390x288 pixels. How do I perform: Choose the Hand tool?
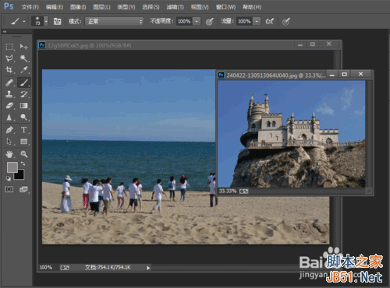point(9,154)
